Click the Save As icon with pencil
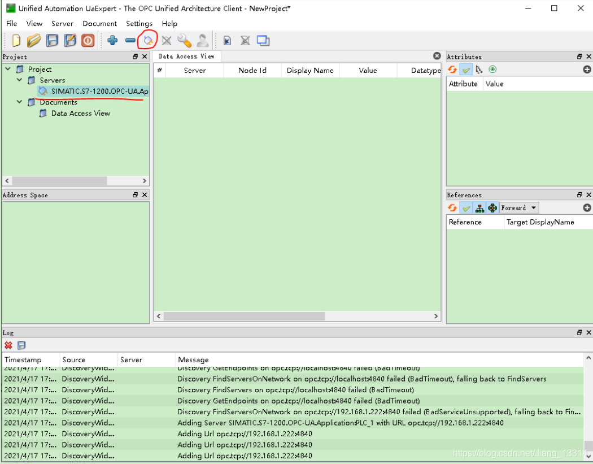 point(70,41)
